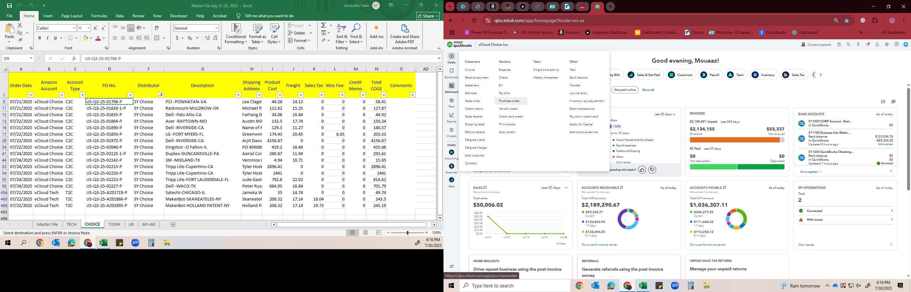The image size is (911, 292).
Task: Click the AutoSum sigma icon
Action: click(324, 25)
